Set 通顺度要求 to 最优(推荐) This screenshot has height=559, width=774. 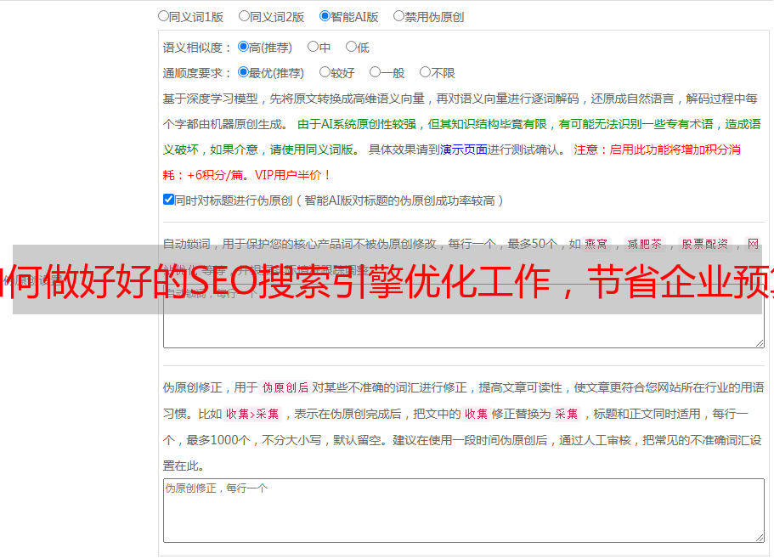click(x=243, y=72)
